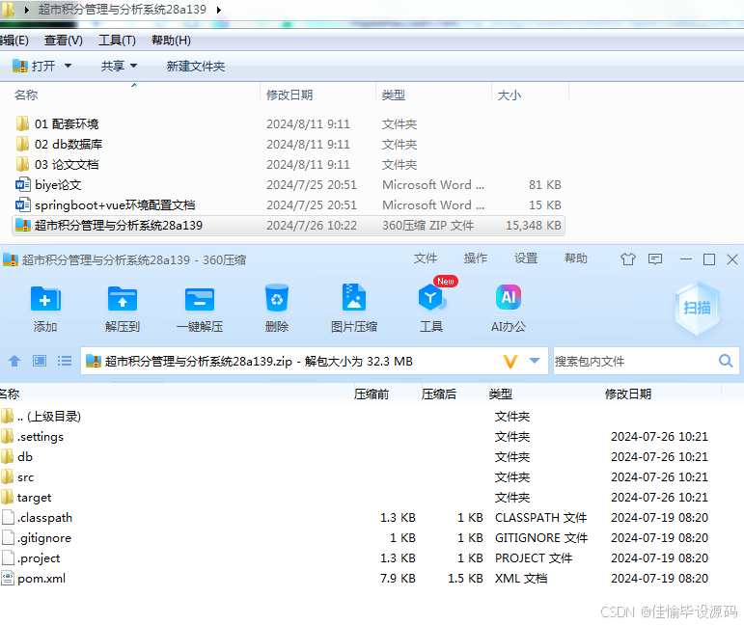Click the 7.9 KB size of pom.xml
This screenshot has height=625, width=744.
click(398, 579)
